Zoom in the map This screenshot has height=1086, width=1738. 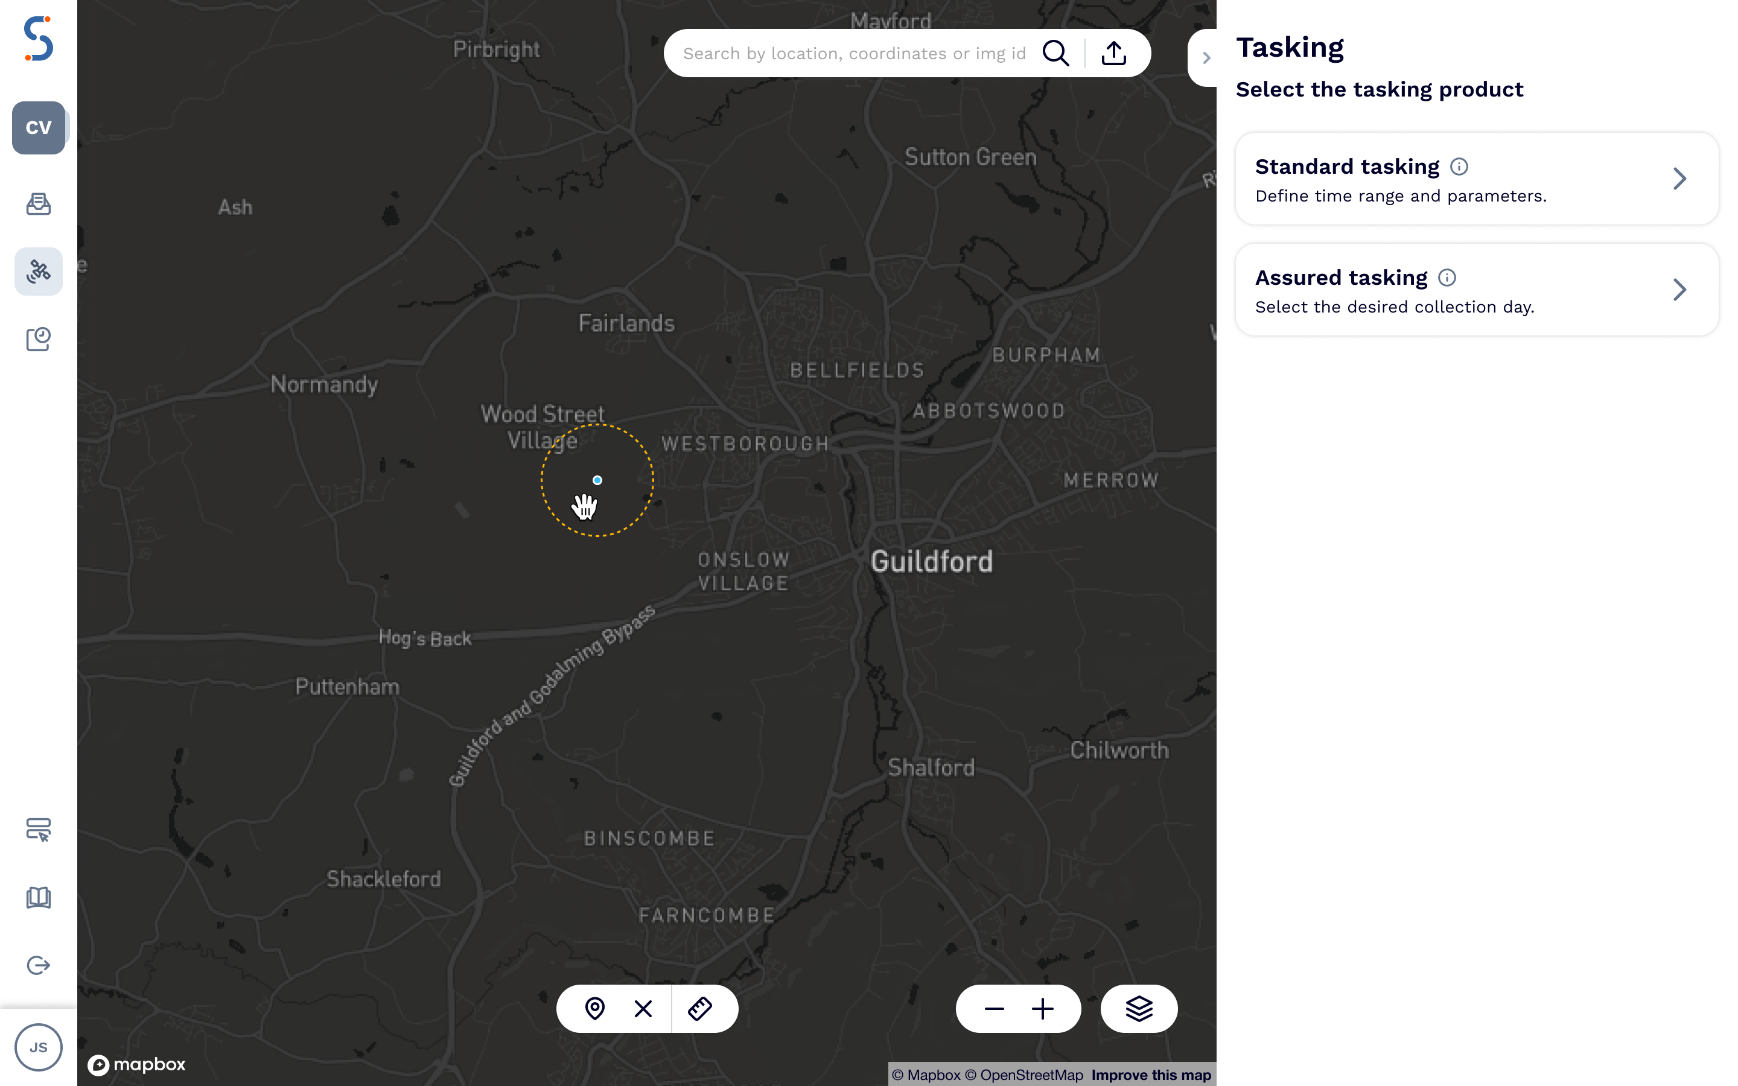(x=1043, y=1008)
